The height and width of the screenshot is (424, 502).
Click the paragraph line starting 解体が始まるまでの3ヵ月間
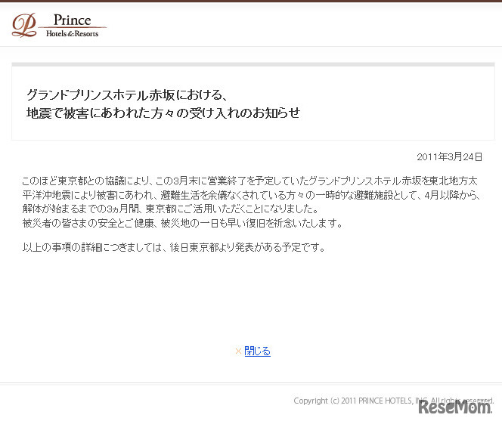tap(171, 209)
